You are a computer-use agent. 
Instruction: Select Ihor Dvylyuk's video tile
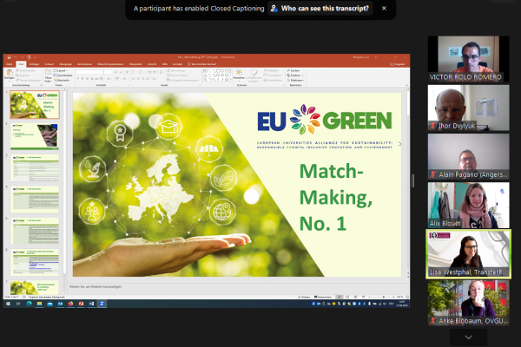tap(469, 108)
